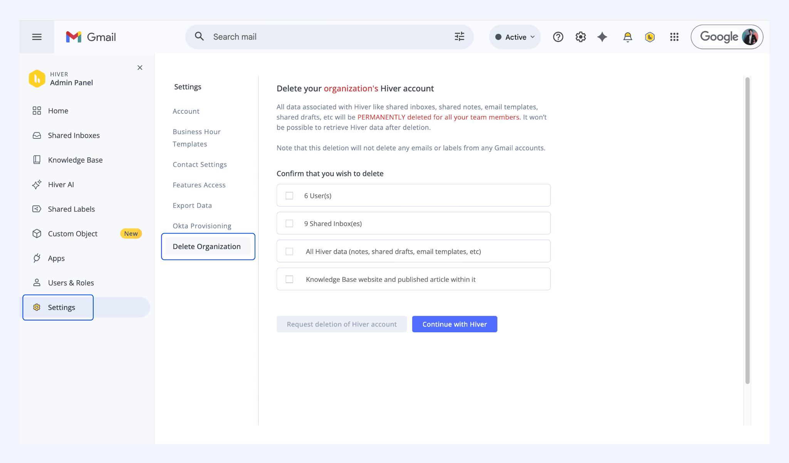
Task: Open Shared Inboxes in admin sidebar
Action: (x=74, y=135)
